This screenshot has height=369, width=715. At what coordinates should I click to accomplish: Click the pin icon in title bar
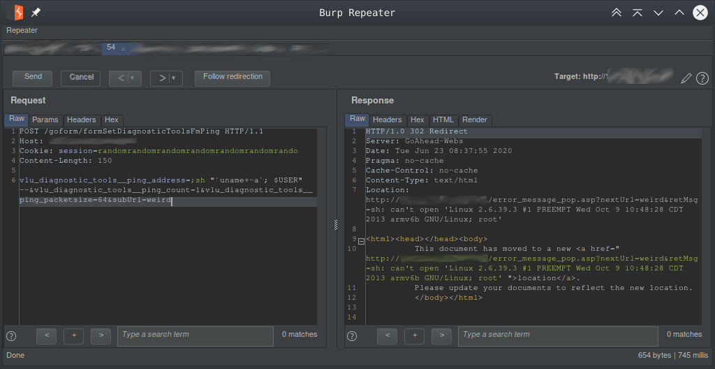click(x=36, y=13)
